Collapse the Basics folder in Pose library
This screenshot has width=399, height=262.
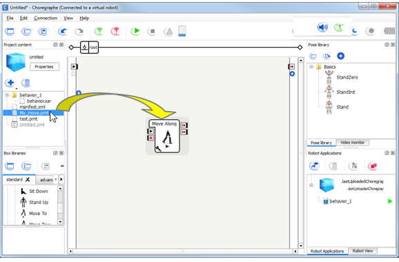point(311,67)
